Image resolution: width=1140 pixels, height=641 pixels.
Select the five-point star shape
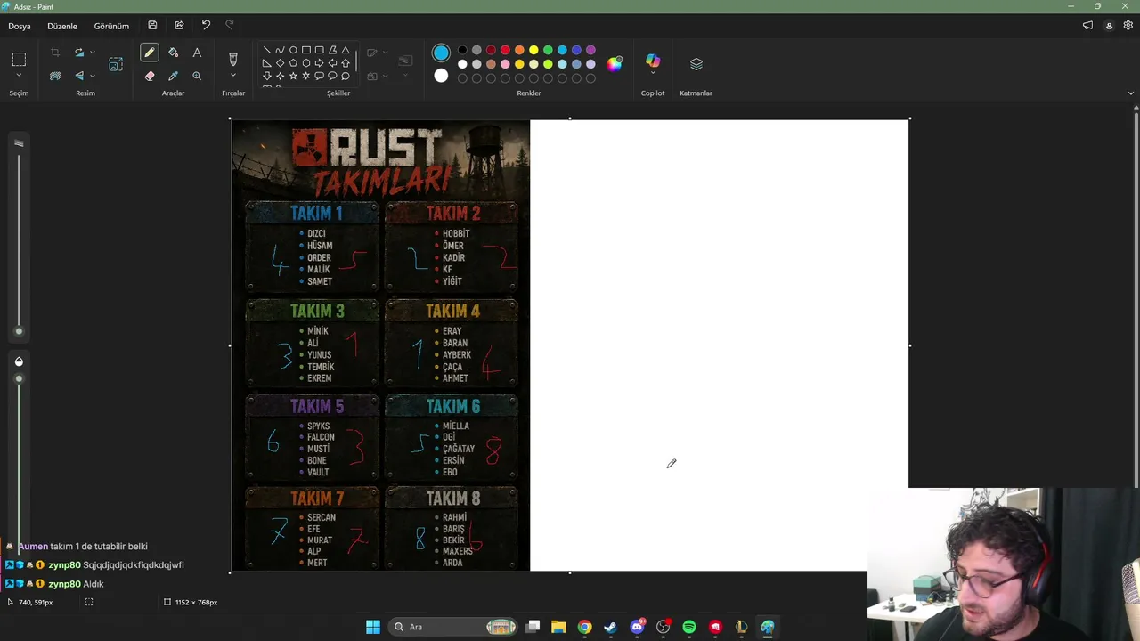(x=293, y=77)
